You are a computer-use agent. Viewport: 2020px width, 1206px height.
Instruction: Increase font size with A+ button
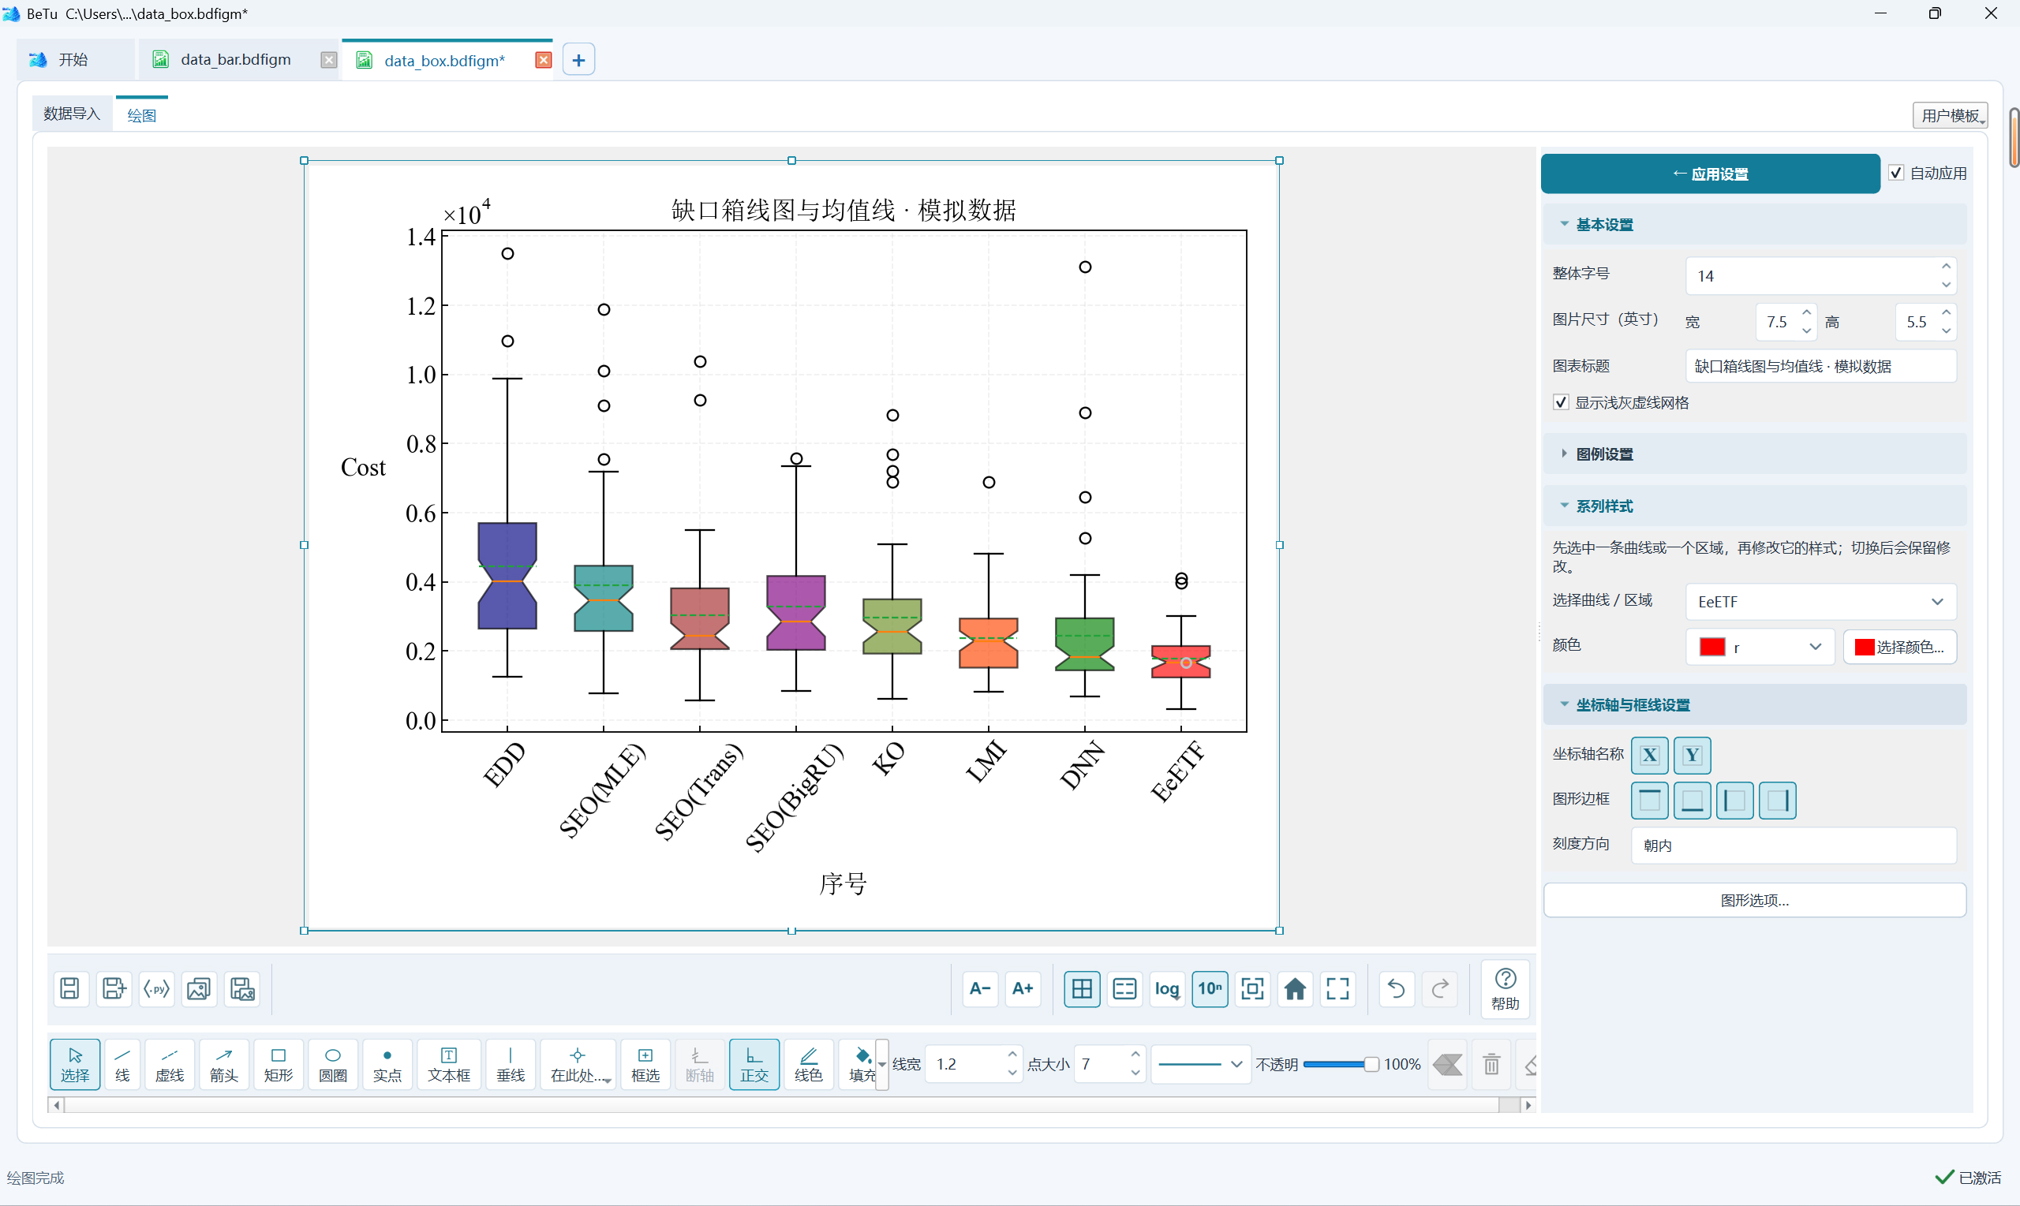pos(1023,988)
